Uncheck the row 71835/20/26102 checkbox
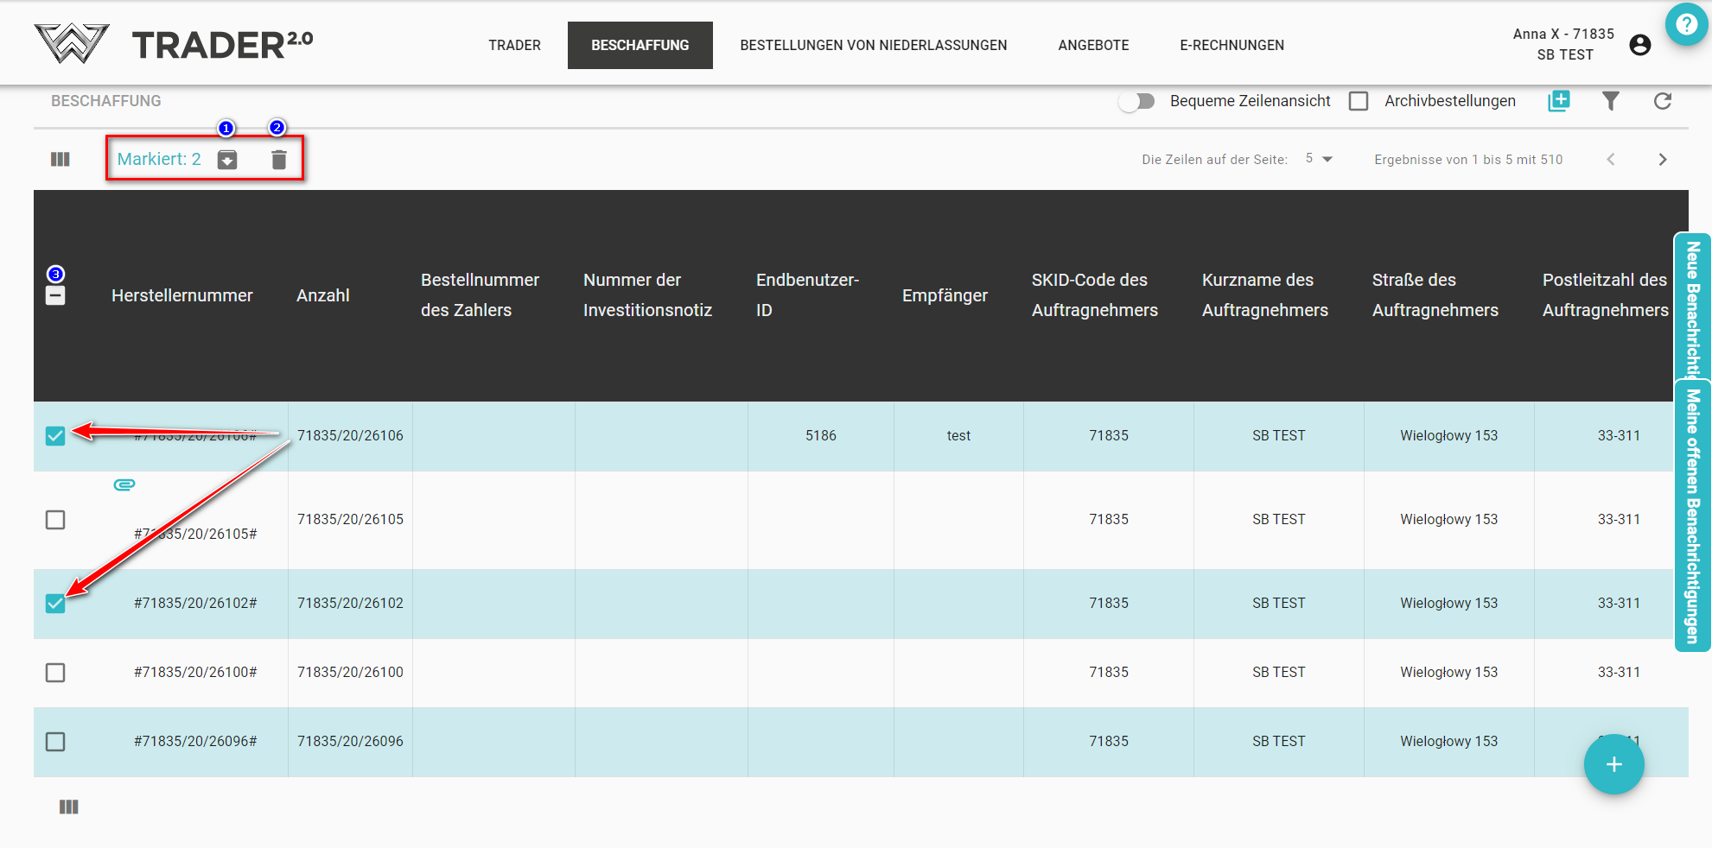Image resolution: width=1712 pixels, height=848 pixels. [x=55, y=604]
